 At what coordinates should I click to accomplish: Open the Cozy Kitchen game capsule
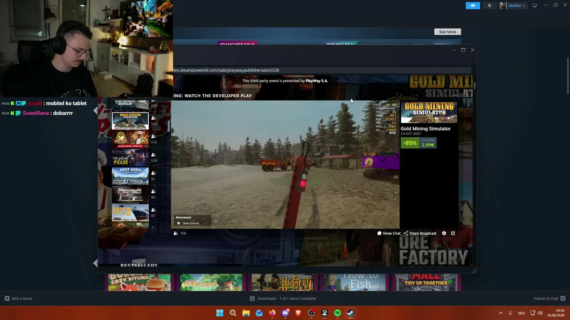(139, 283)
